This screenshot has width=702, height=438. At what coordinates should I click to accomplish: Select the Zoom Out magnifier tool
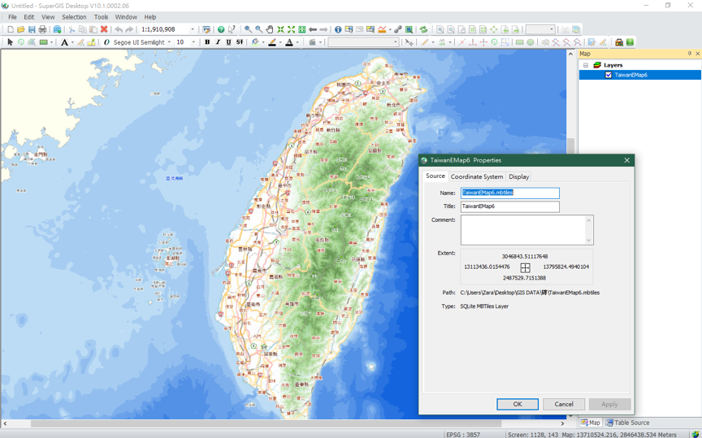[x=258, y=29]
